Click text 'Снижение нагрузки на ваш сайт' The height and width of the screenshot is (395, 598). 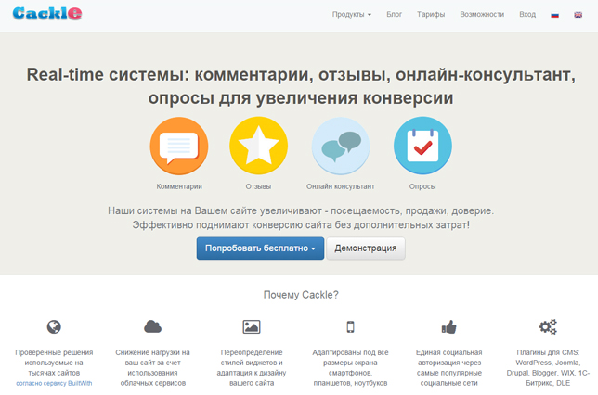click(152, 358)
